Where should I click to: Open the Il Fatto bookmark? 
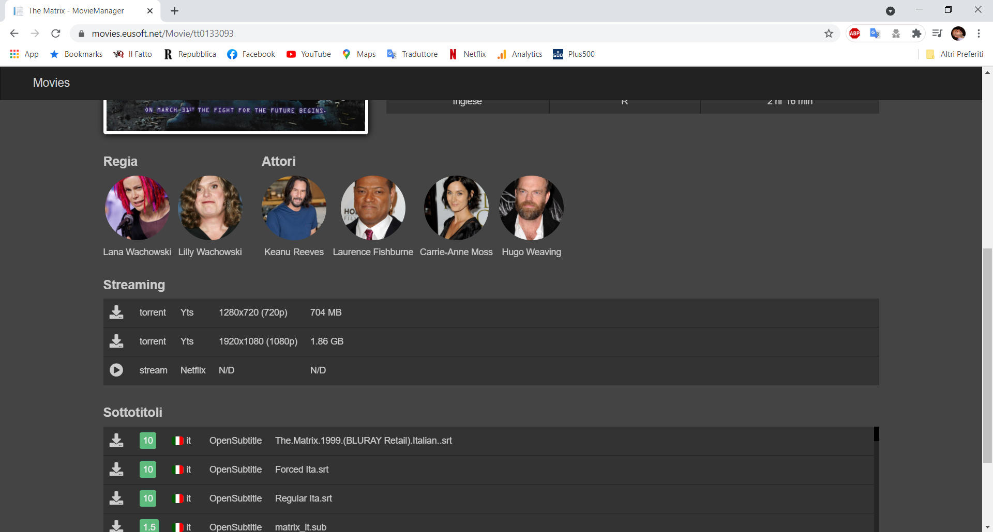pos(132,54)
